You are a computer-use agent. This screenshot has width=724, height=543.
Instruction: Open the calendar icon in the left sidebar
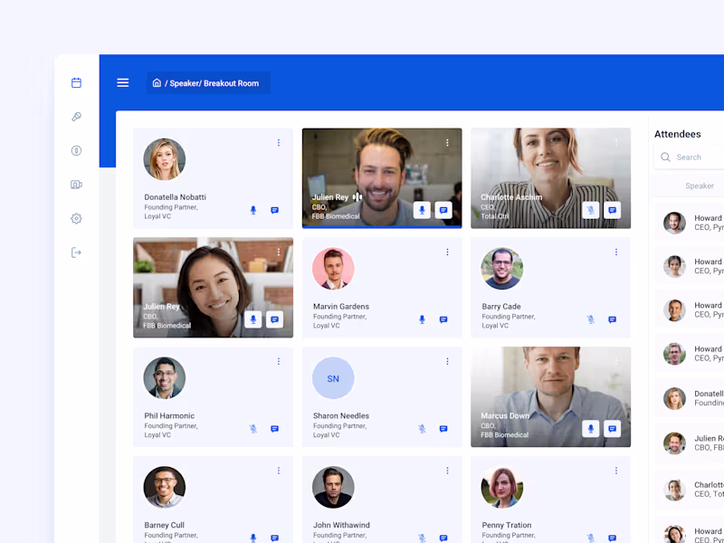tap(76, 82)
